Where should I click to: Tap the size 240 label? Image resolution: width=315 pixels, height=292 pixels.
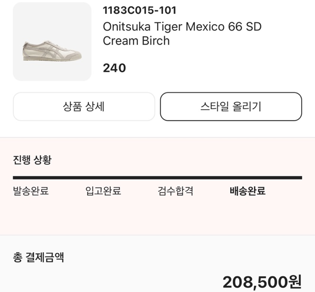[114, 68]
